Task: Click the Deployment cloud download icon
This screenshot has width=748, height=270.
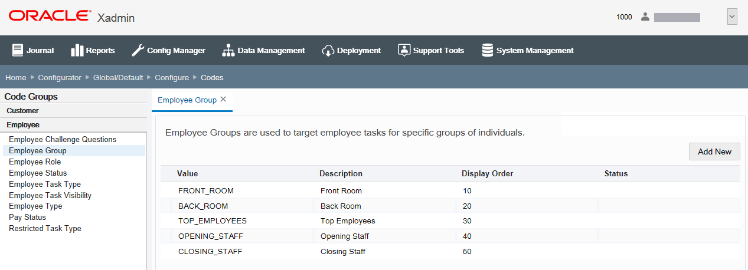Action: tap(328, 50)
